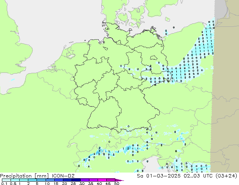The width and height of the screenshot is (239, 185).
Task: Click the 15–20 mm legend swatch
Action: point(58,180)
